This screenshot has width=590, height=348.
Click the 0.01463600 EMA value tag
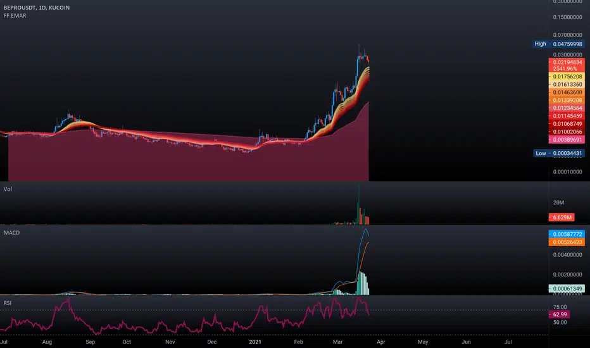(567, 92)
